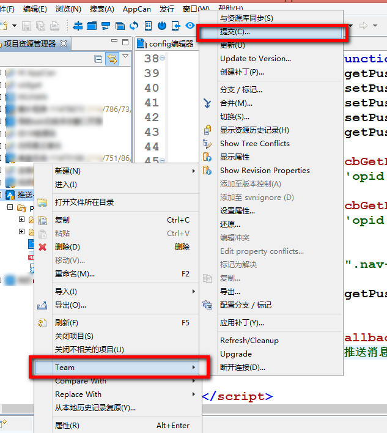Screen dimensions: 387x433
Task: Click 关闭项目(S) in the context menu
Action: [117, 336]
